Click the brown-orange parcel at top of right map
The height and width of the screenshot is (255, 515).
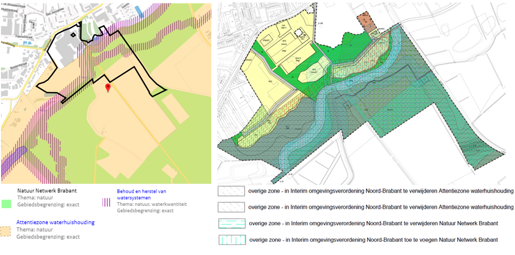pos(366,21)
